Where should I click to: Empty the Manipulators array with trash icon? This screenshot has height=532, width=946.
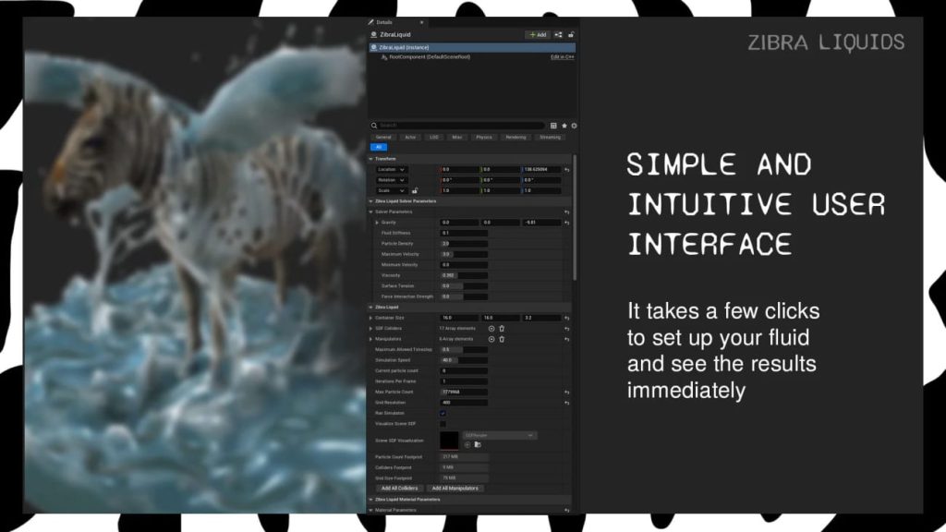click(x=502, y=339)
